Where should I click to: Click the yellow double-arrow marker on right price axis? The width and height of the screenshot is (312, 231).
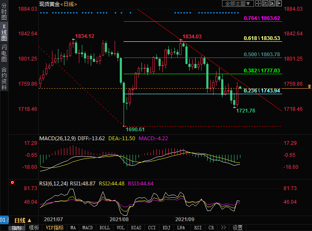point(309,87)
